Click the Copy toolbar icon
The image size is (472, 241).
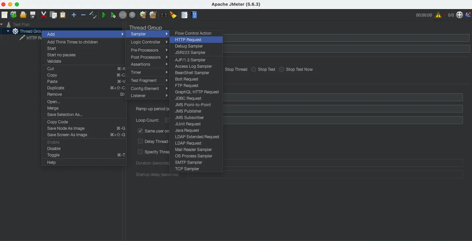(53, 15)
